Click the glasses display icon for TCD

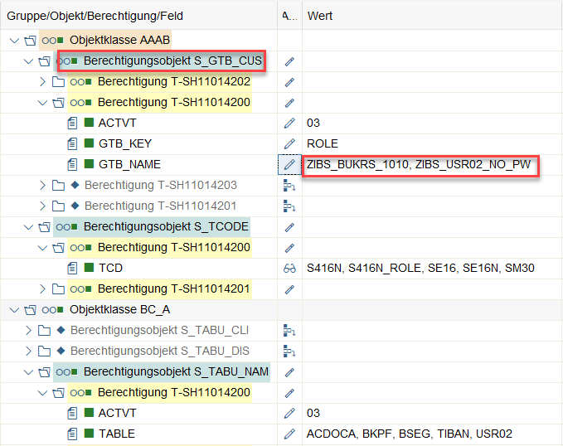289,269
